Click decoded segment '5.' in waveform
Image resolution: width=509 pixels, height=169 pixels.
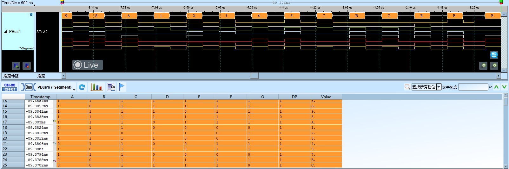pos(292,16)
